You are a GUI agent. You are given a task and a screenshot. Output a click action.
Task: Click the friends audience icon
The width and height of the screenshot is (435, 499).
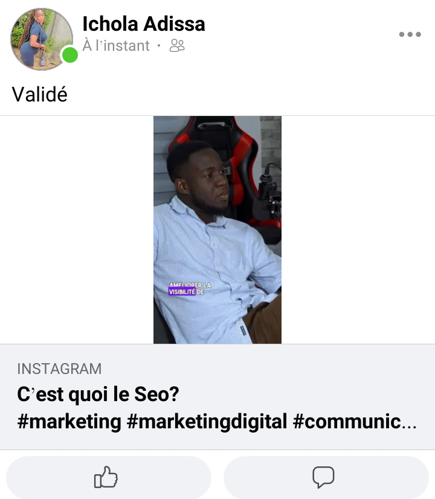[177, 45]
